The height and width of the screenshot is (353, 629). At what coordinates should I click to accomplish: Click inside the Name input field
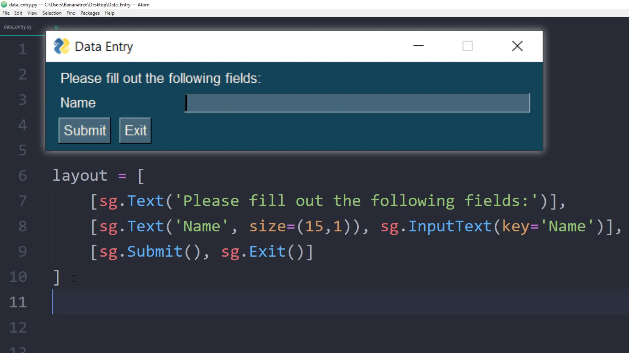[357, 103]
